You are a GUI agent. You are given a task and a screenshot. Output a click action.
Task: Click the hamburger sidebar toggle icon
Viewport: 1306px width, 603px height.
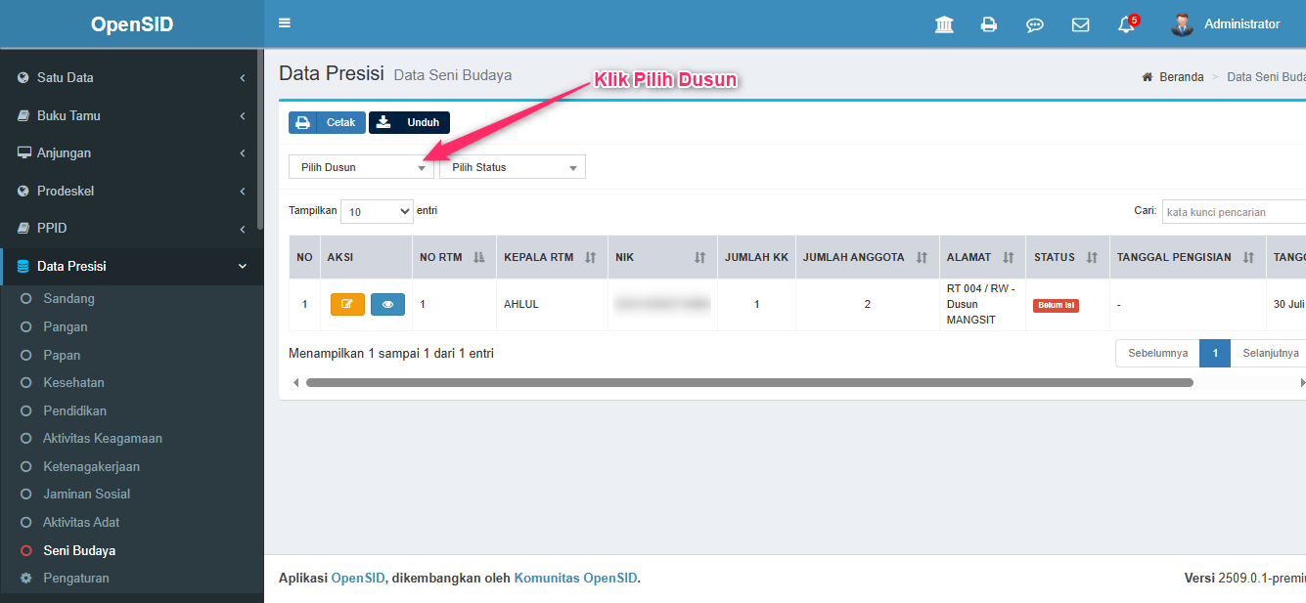pyautogui.click(x=285, y=23)
